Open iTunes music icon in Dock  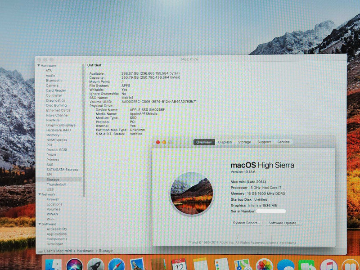328,265
